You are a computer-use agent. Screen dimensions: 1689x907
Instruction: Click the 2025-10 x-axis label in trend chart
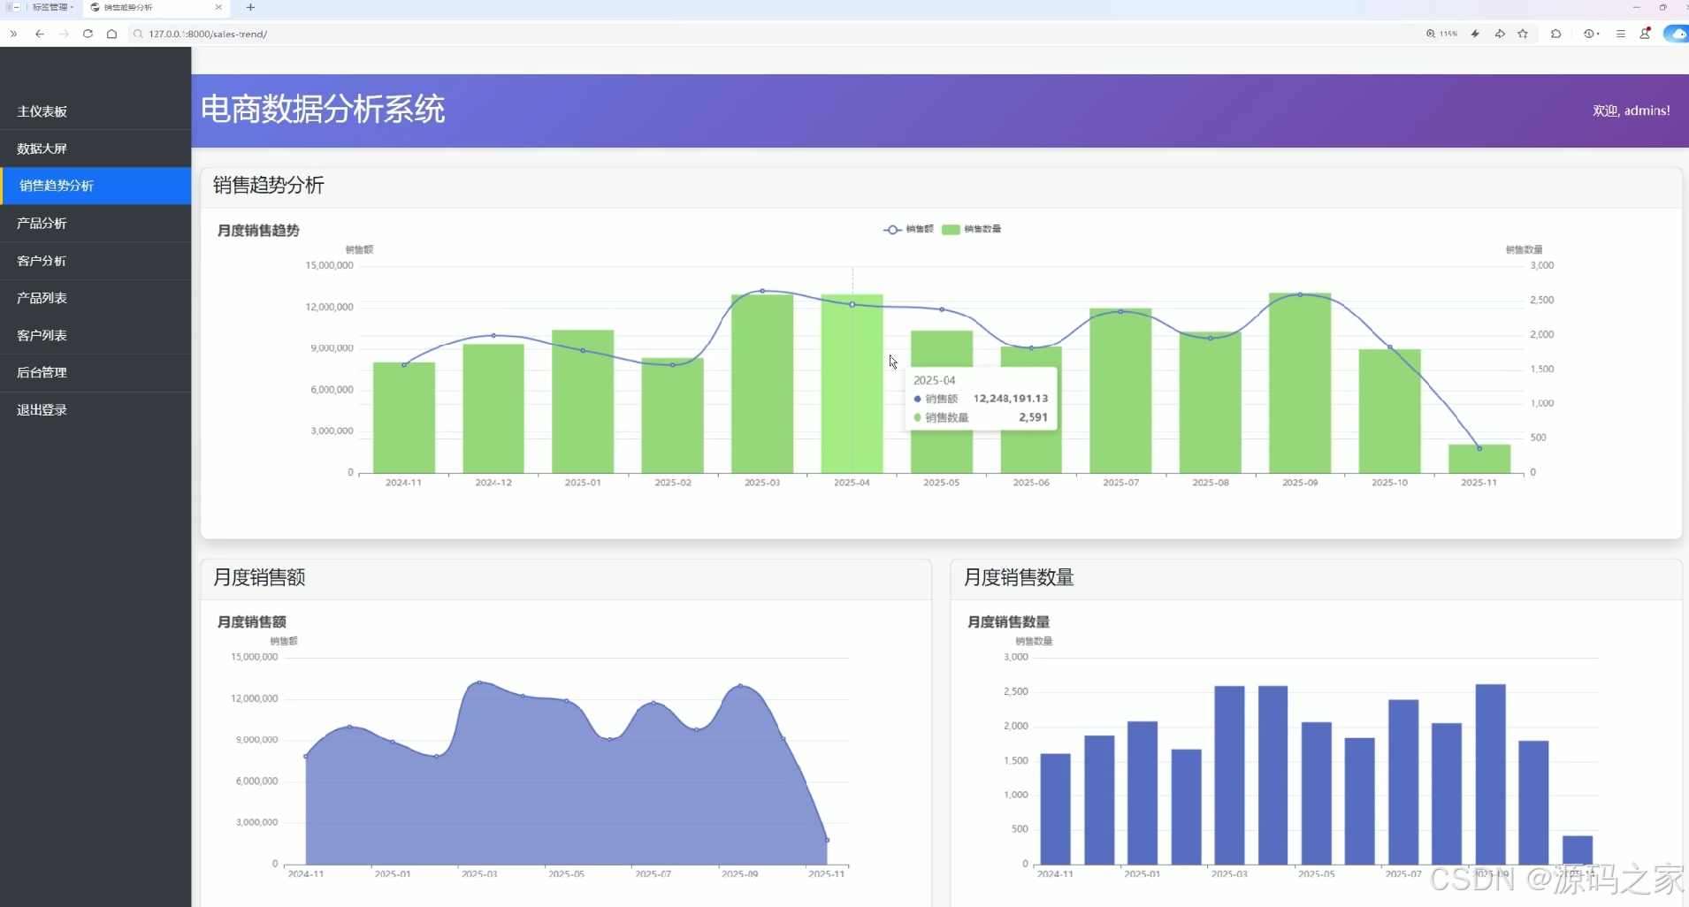point(1389,483)
